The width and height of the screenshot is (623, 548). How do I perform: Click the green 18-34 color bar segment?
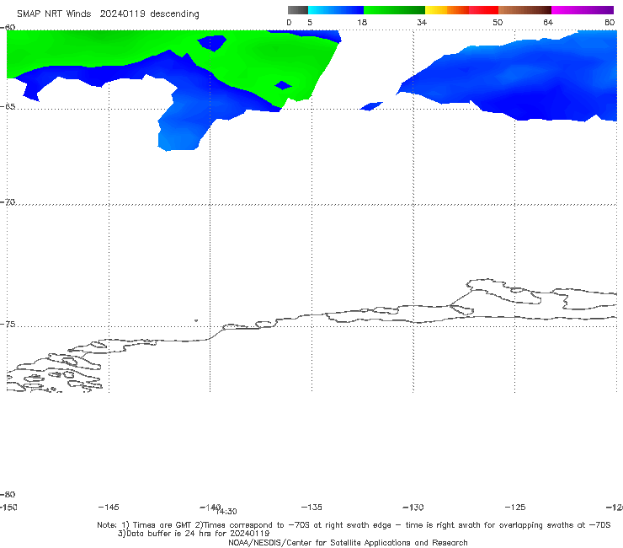tap(394, 10)
